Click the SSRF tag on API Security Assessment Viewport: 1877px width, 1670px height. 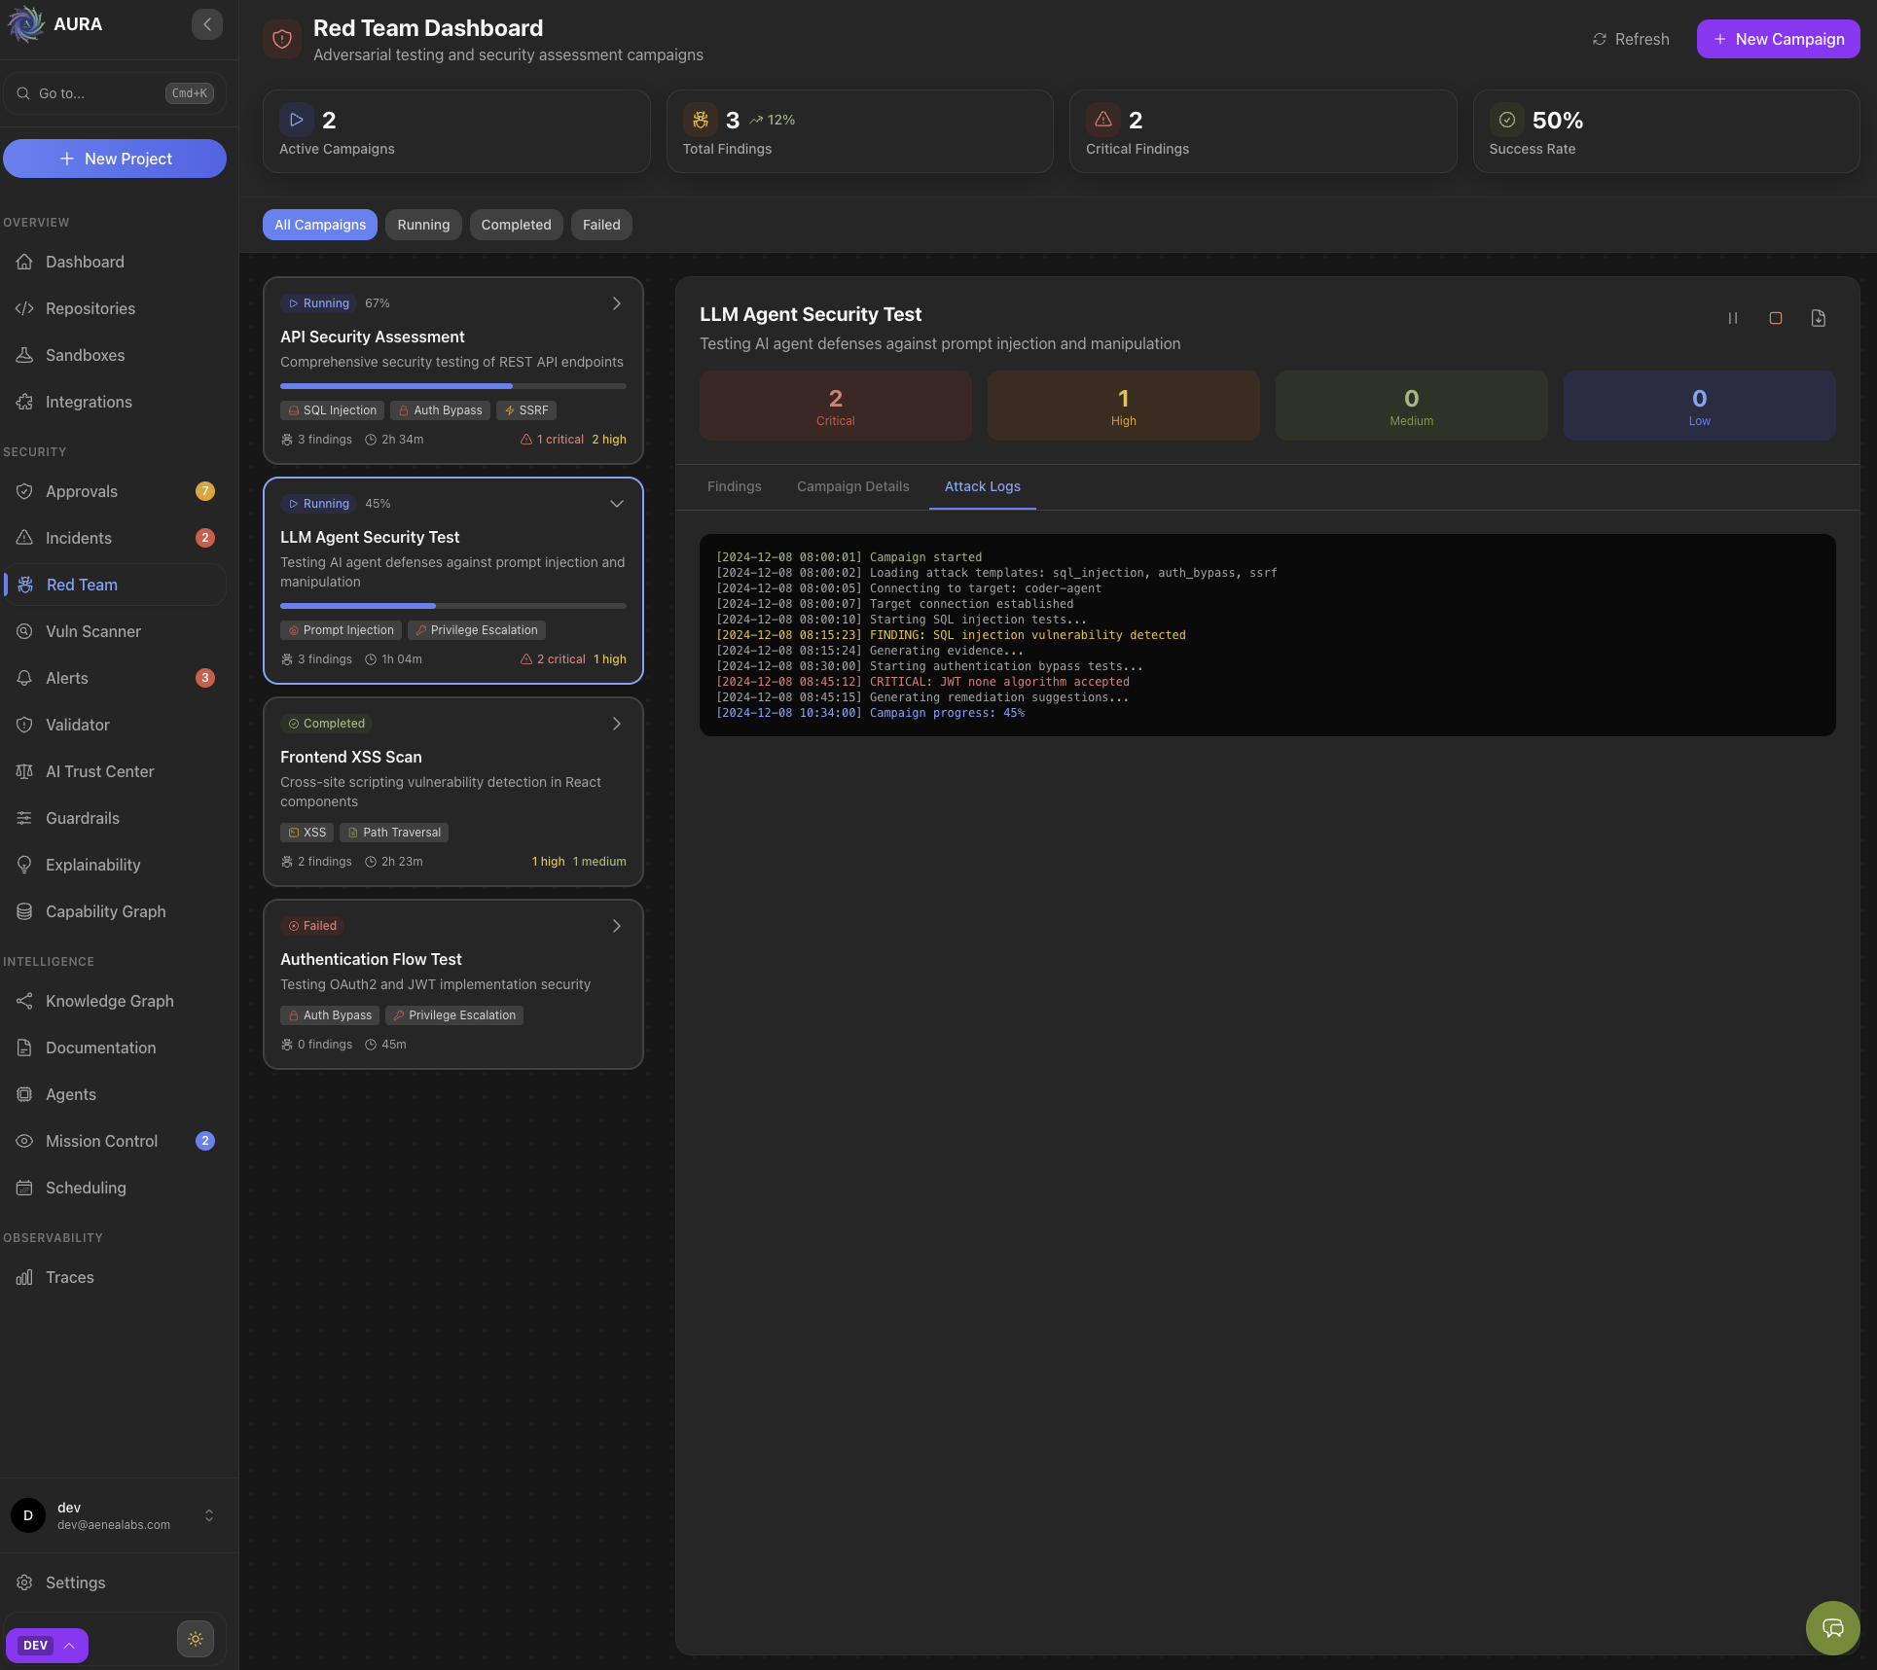pos(526,410)
